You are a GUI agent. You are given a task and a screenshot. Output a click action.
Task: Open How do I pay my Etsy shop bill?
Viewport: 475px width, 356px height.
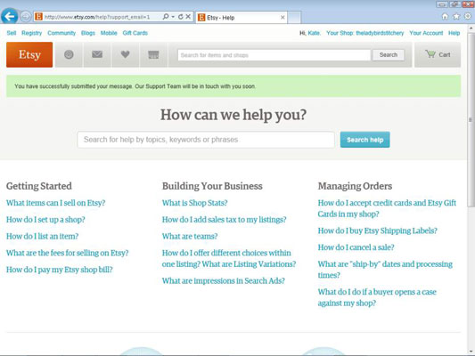(x=59, y=270)
